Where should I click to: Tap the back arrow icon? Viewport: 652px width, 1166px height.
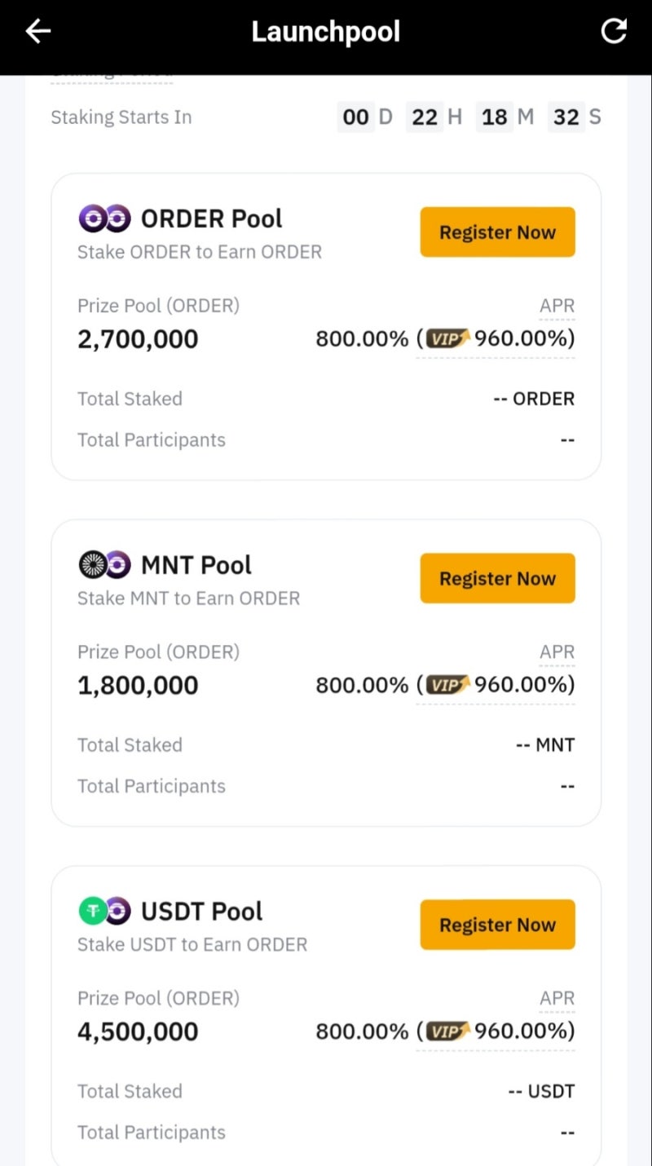pyautogui.click(x=38, y=32)
